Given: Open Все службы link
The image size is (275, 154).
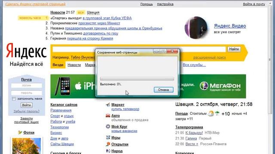Looking at the screenshot, I should [194, 65].
